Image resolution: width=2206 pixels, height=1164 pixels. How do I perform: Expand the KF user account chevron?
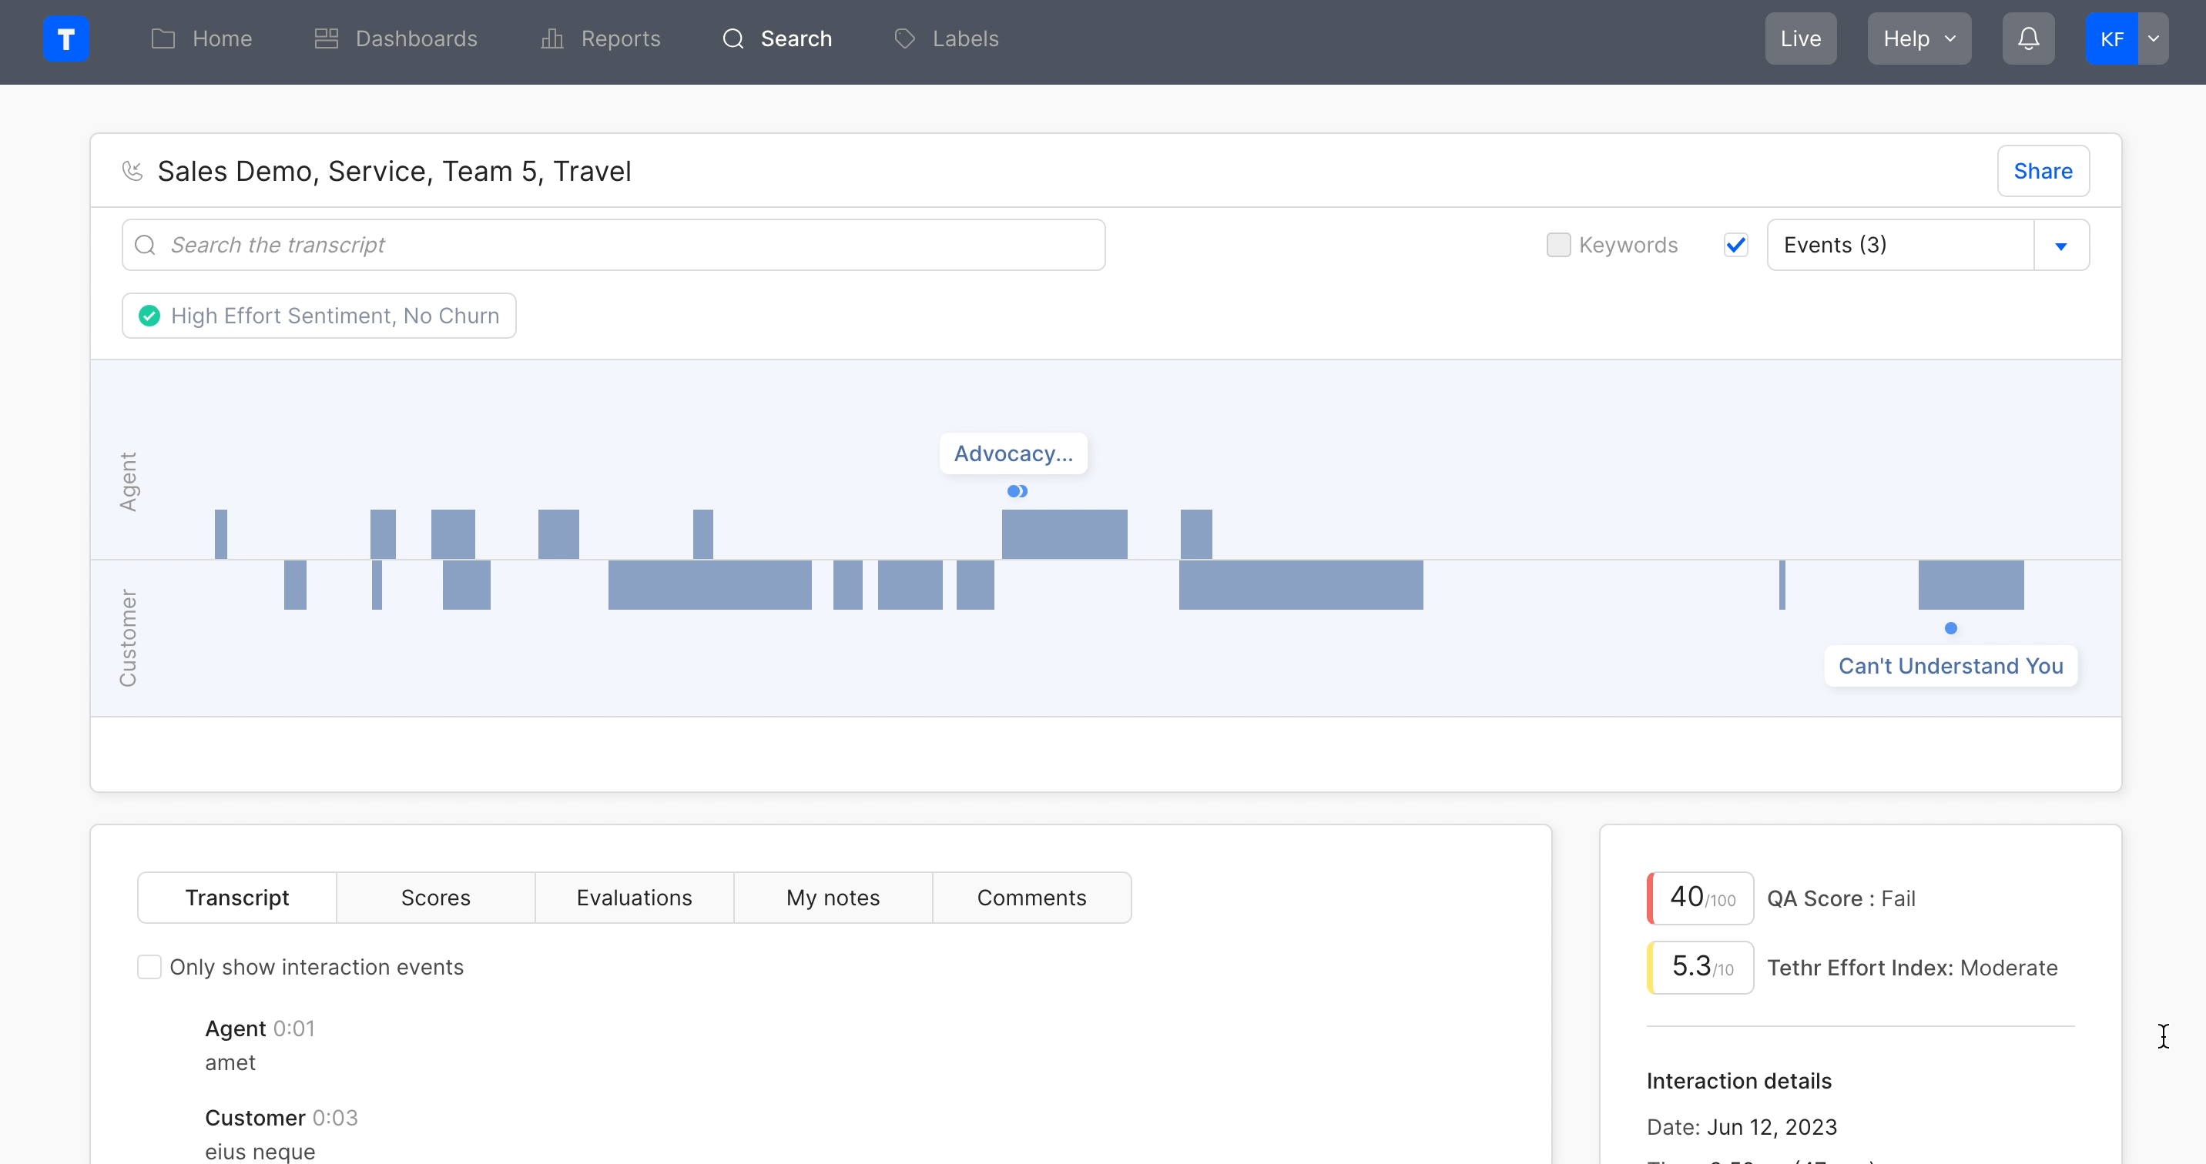(x=2153, y=38)
